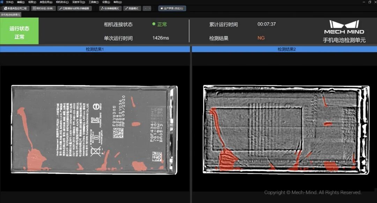The height and width of the screenshot is (203, 377).
Task: Click the 检测结果1 panel header
Action: click(94, 49)
